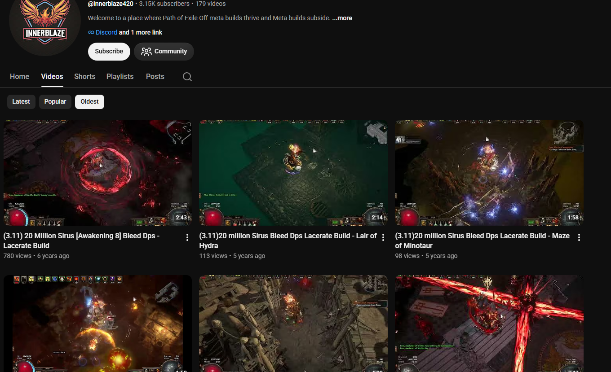Screen dimensions: 611x372
Task: Click the Community people icon
Action: pos(146,52)
